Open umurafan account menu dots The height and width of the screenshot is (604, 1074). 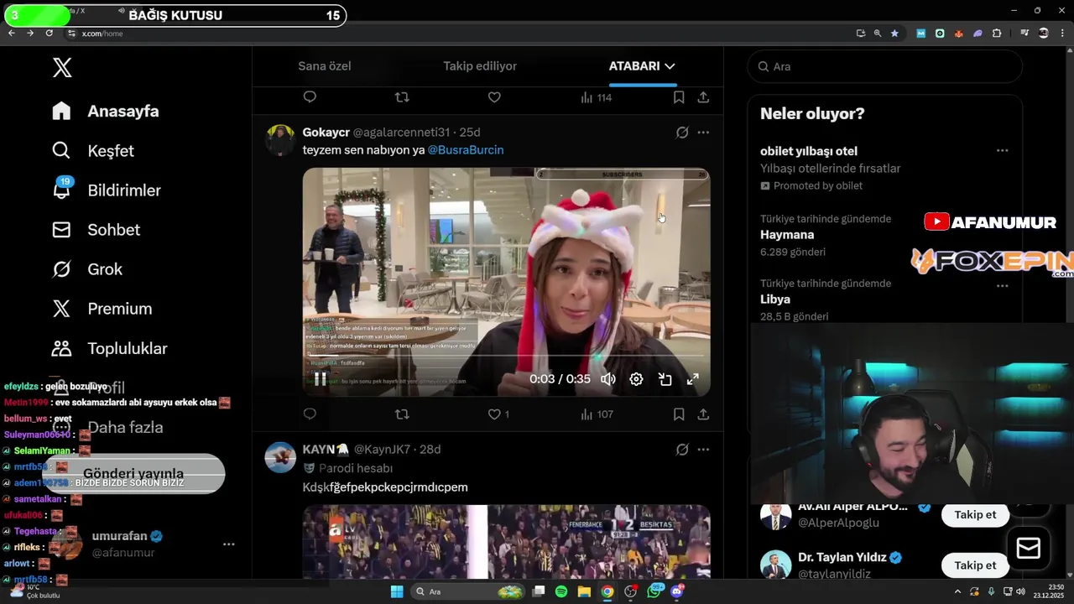(228, 544)
